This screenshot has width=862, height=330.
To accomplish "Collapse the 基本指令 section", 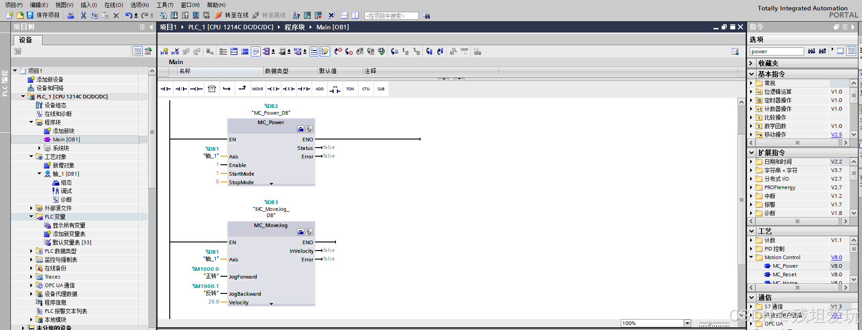I will coord(752,74).
